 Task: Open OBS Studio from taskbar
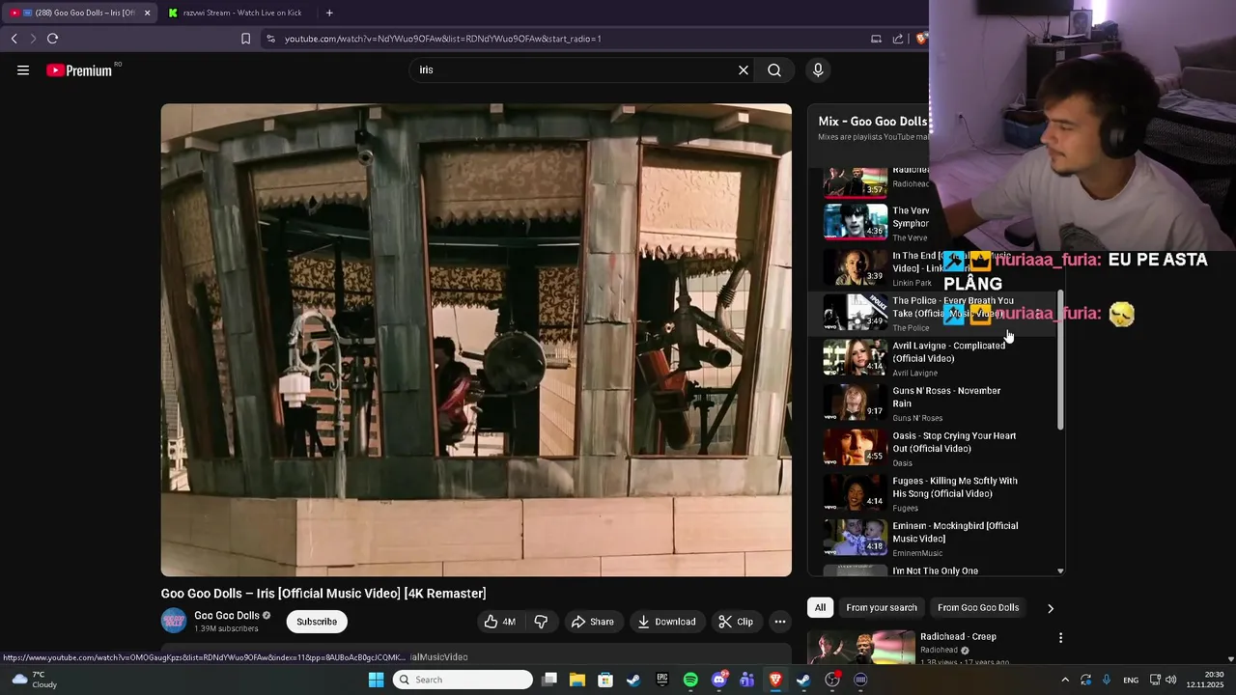pyautogui.click(x=832, y=680)
